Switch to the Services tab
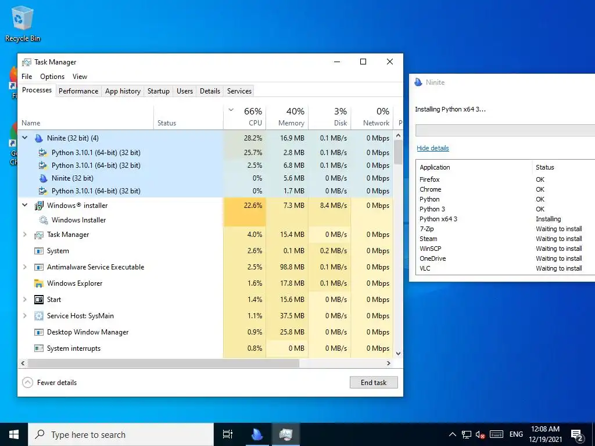Screen dimensions: 595x446 (x=239, y=91)
